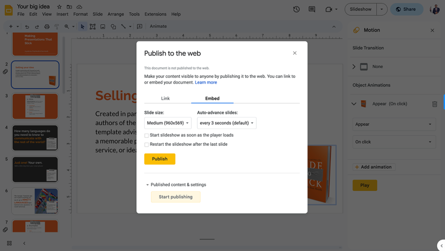Open new slide layout dropdown arrow
445x251 pixels.
click(17, 26)
